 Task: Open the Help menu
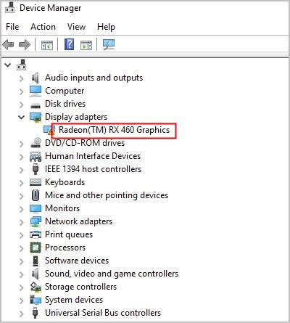pos(106,27)
